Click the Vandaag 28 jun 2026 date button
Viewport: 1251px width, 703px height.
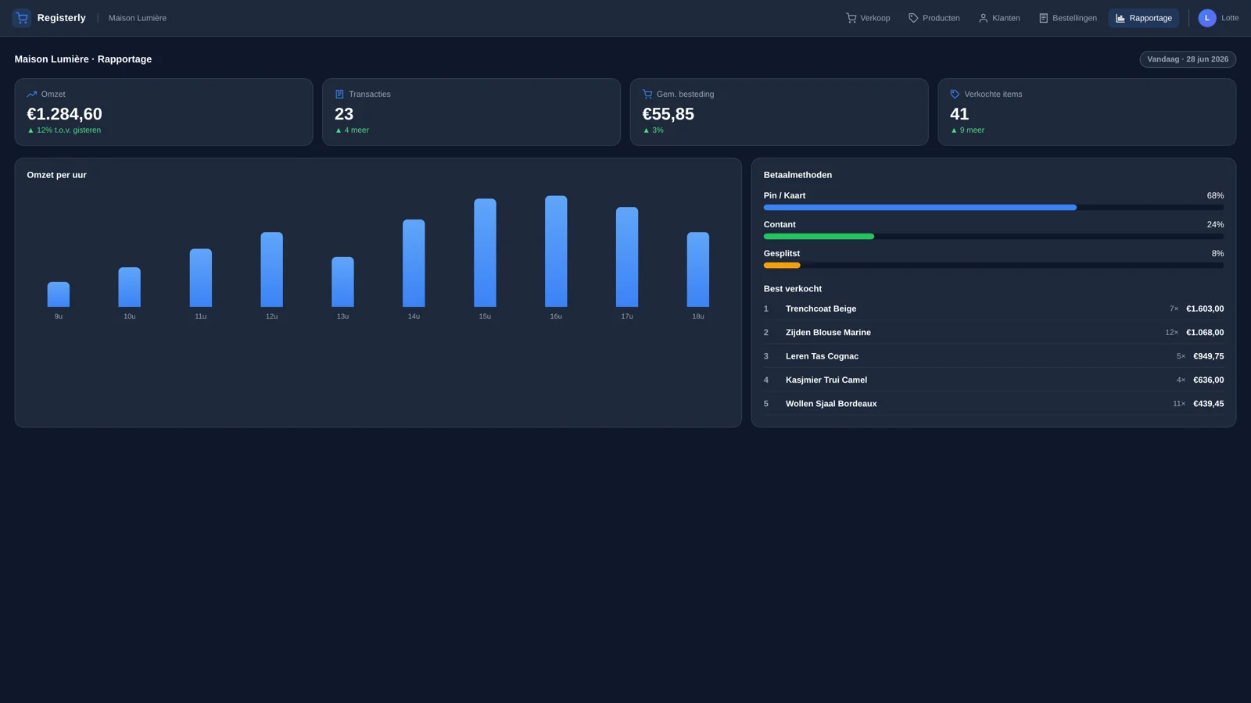pyautogui.click(x=1188, y=59)
